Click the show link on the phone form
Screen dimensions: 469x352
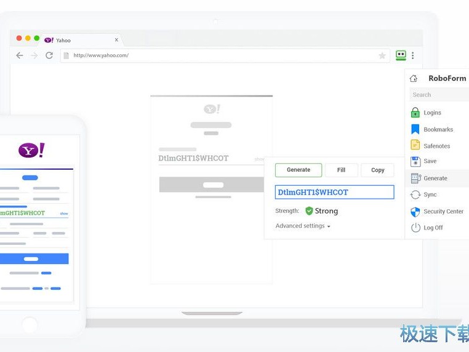pyautogui.click(x=64, y=214)
